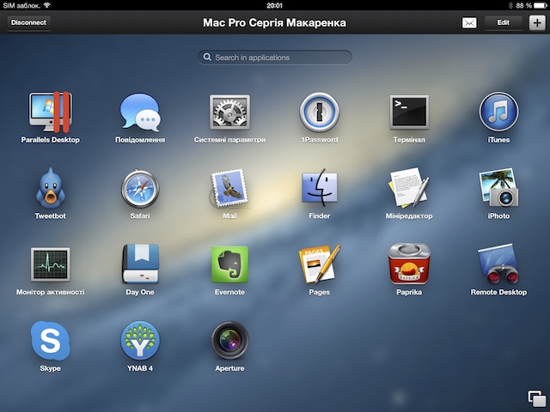Screen dimensions: 550x412
Task: Open Системні параметри gear icon
Action: pyautogui.click(x=229, y=112)
